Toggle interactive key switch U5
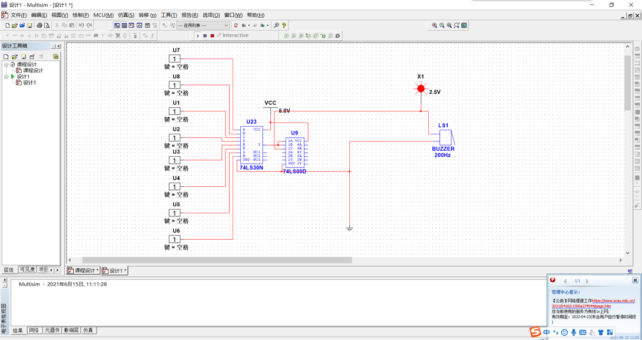Screen dimensions: 642x340 (174, 213)
